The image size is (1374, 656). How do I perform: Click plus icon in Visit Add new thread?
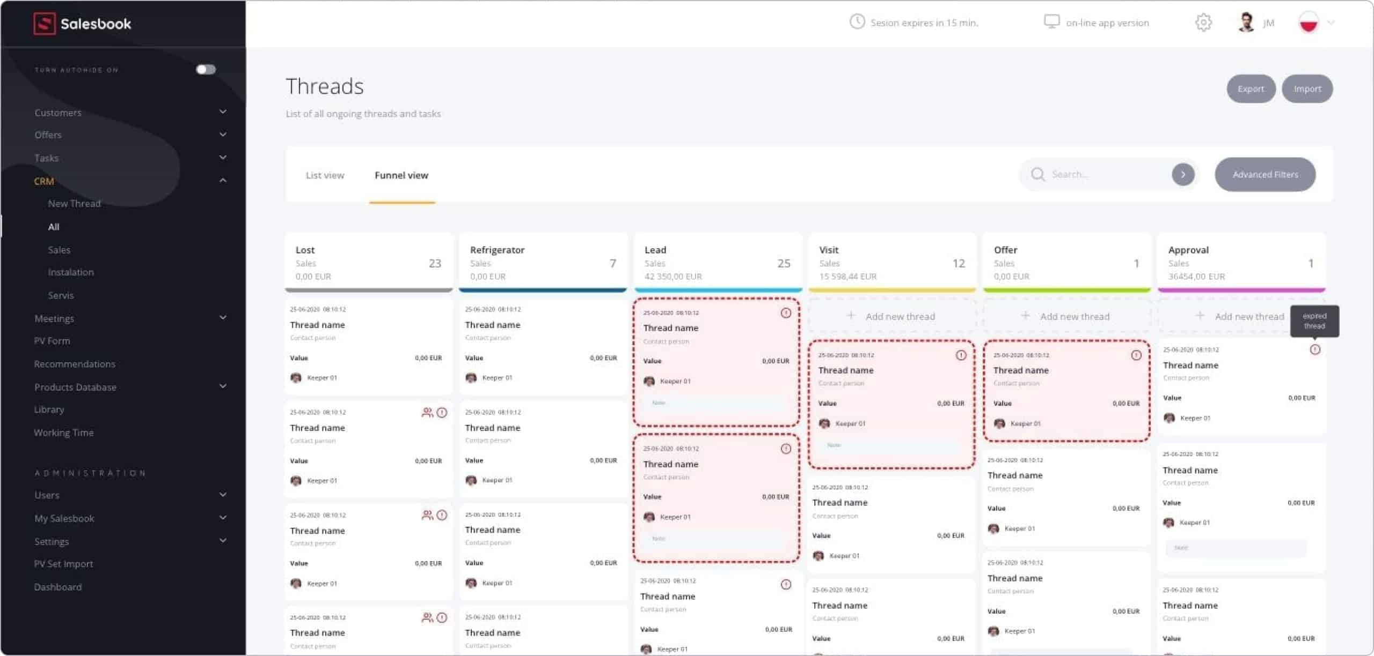[851, 316]
